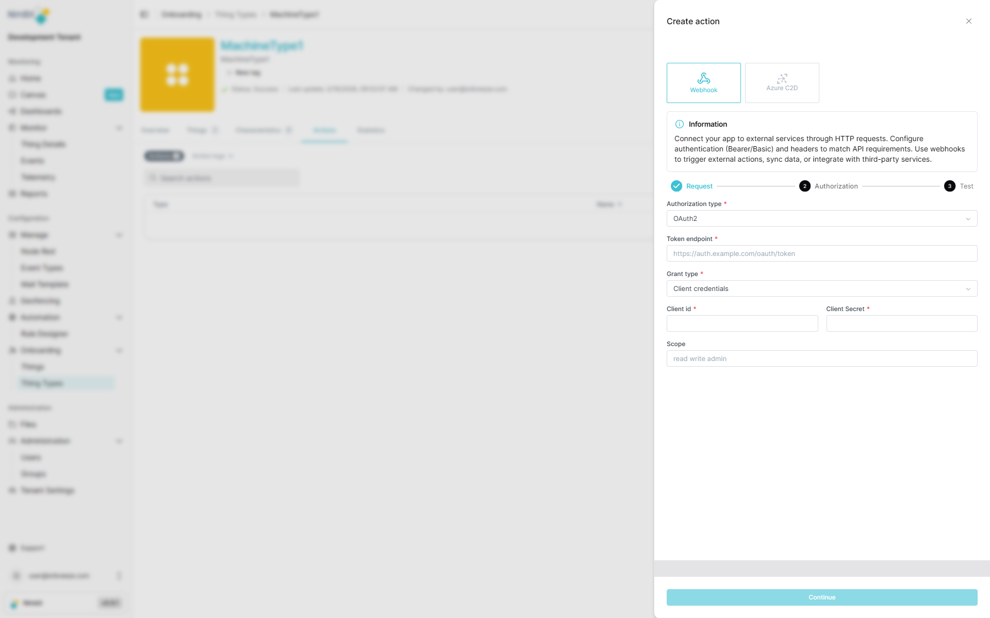Click the Home icon in the sidebar
The height and width of the screenshot is (618, 990).
click(12, 78)
